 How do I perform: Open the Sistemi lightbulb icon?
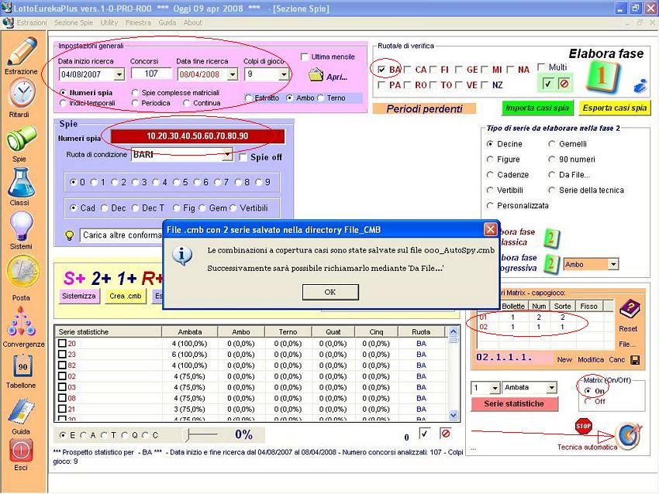[x=21, y=227]
